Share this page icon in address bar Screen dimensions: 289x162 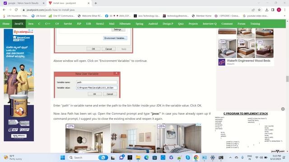click(x=253, y=10)
